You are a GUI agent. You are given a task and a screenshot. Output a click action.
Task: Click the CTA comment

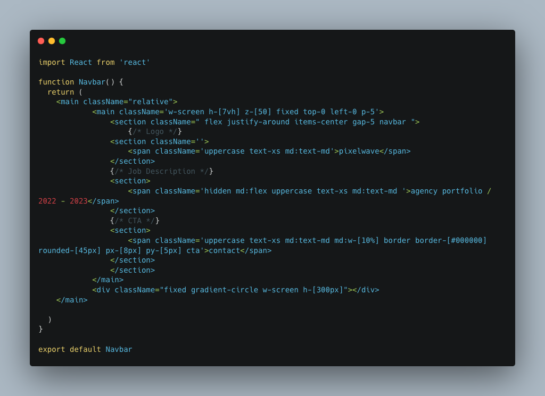pyautogui.click(x=135, y=221)
